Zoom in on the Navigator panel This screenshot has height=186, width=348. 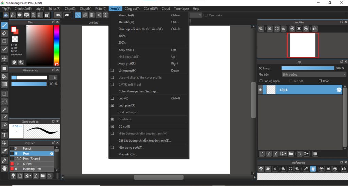(x=269, y=29)
